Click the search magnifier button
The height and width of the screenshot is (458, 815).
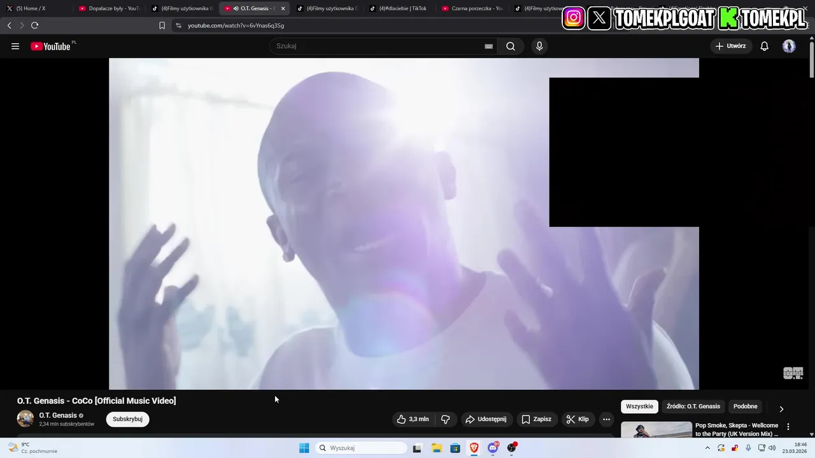pyautogui.click(x=511, y=46)
